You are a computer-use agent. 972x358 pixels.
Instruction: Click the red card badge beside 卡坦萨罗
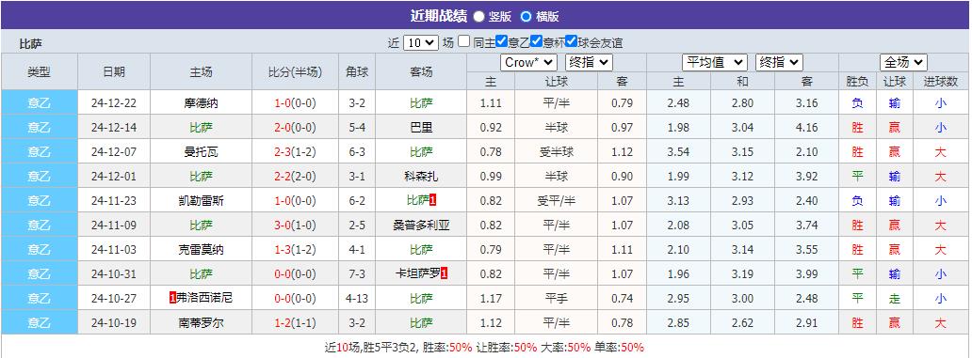(x=444, y=274)
